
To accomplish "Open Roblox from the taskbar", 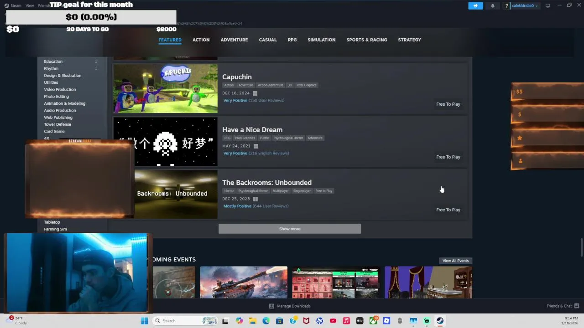I will pyautogui.click(x=386, y=321).
